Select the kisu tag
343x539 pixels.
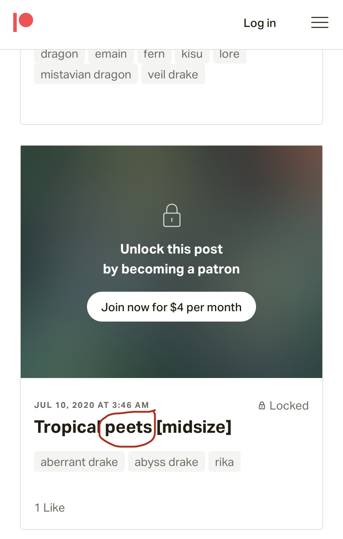click(x=192, y=54)
